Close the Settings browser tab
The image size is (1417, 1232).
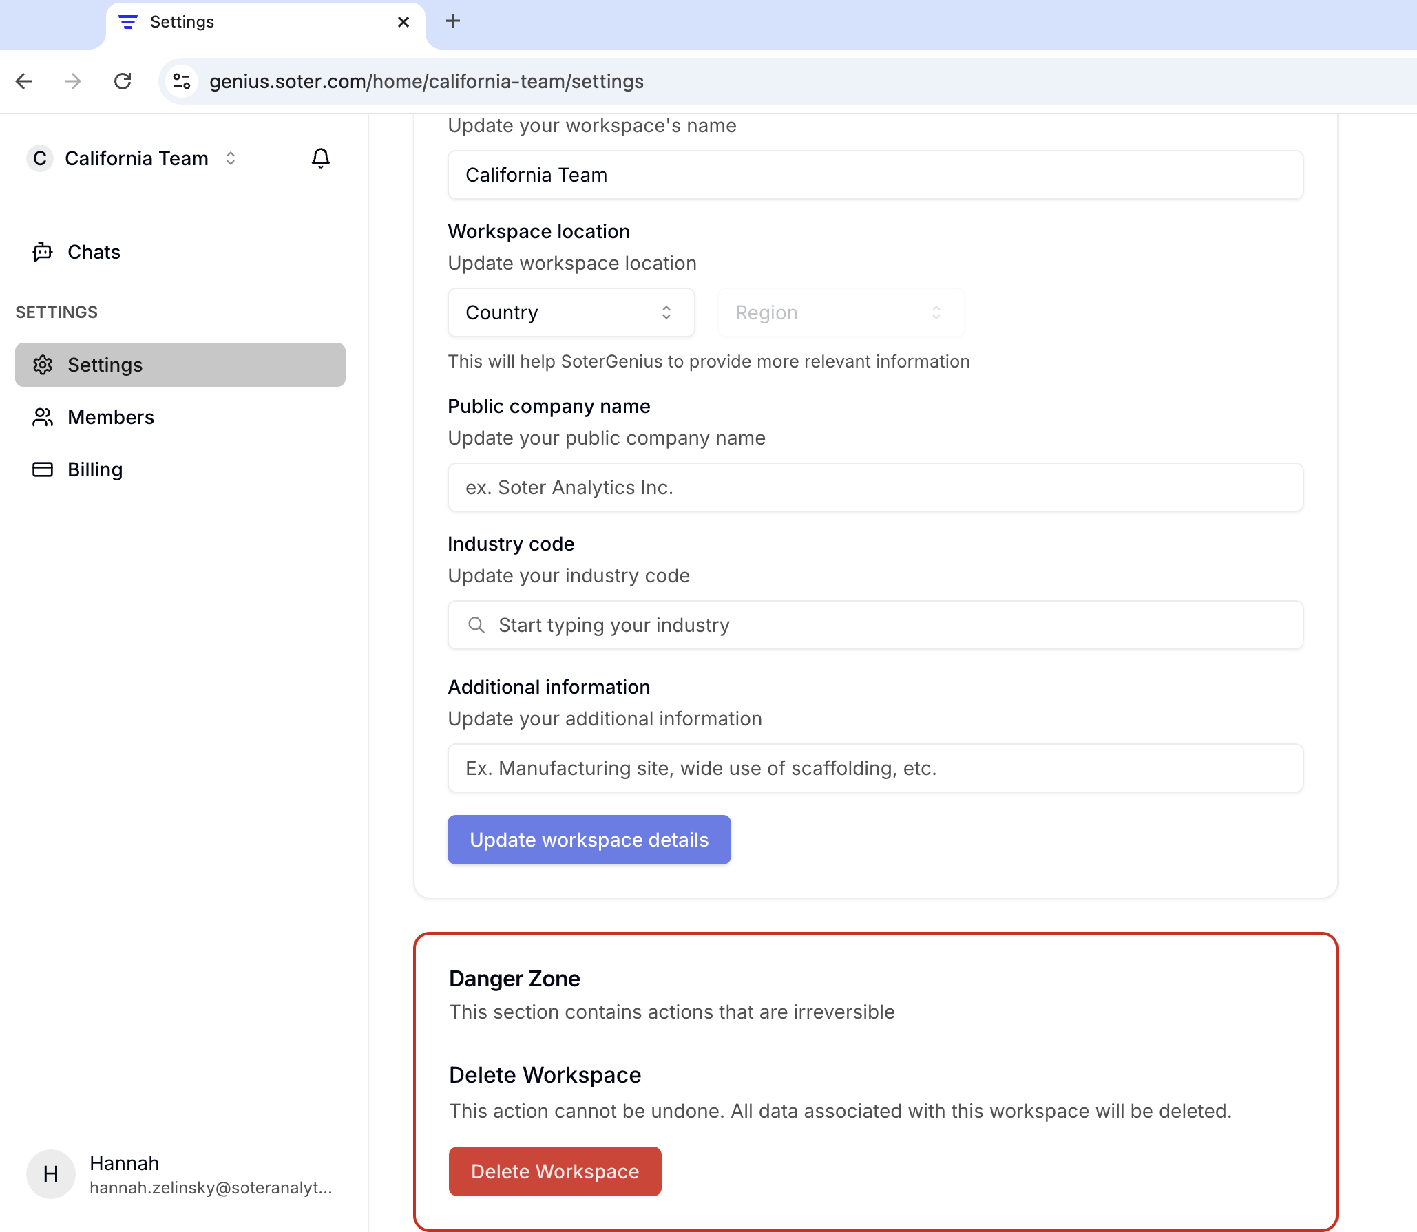[x=403, y=22]
